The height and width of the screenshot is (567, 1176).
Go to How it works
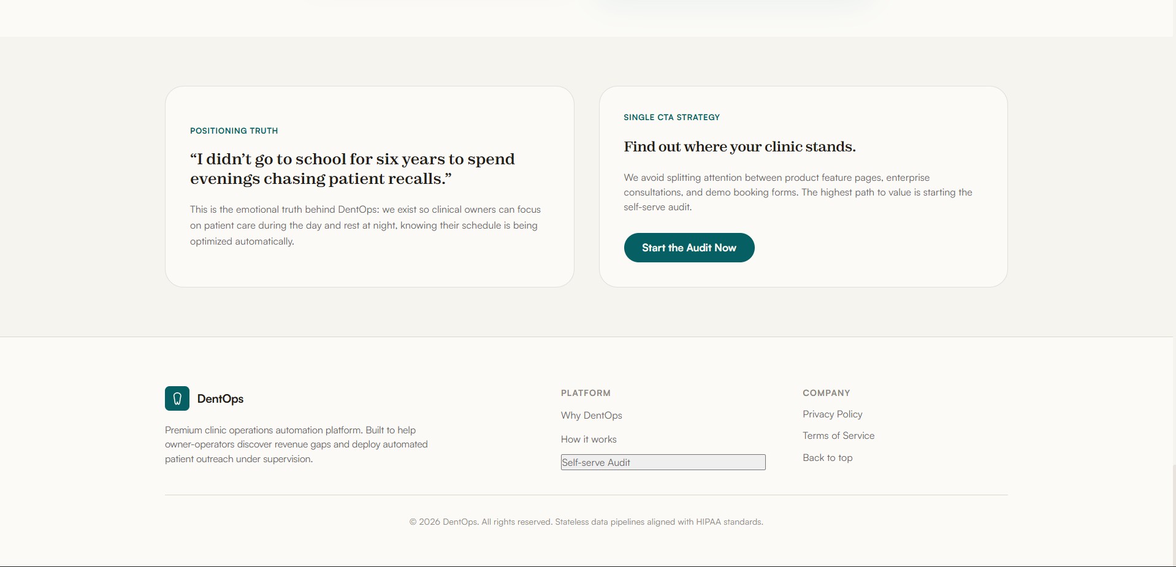click(589, 440)
